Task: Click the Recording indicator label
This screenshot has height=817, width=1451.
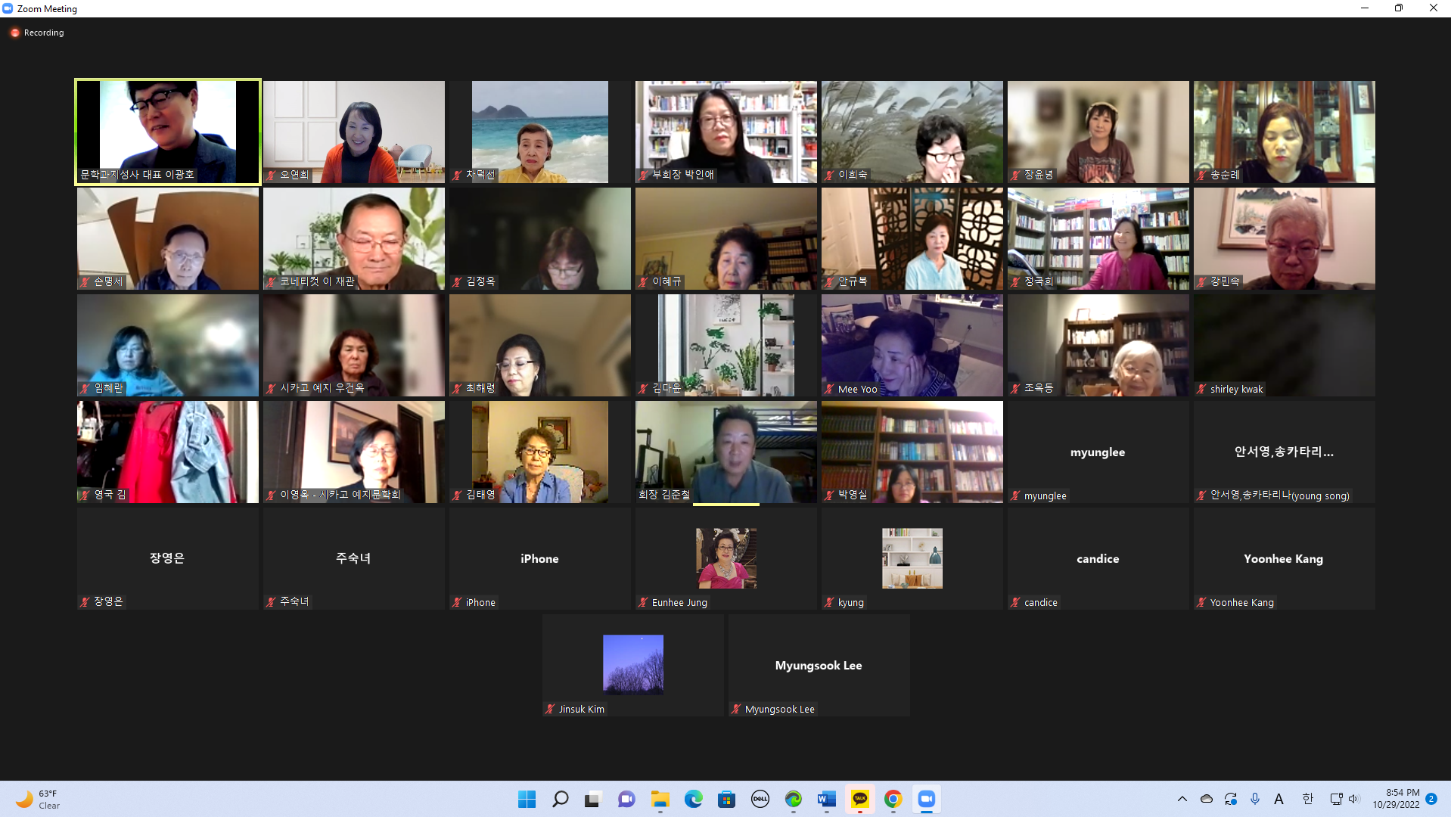Action: (43, 33)
